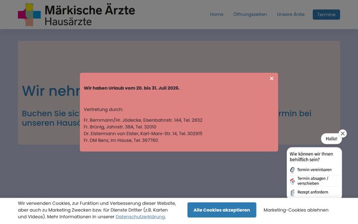Click 'Wie können wir Ihnen behilflich sein?' text
358x224 pixels.
click(x=311, y=157)
